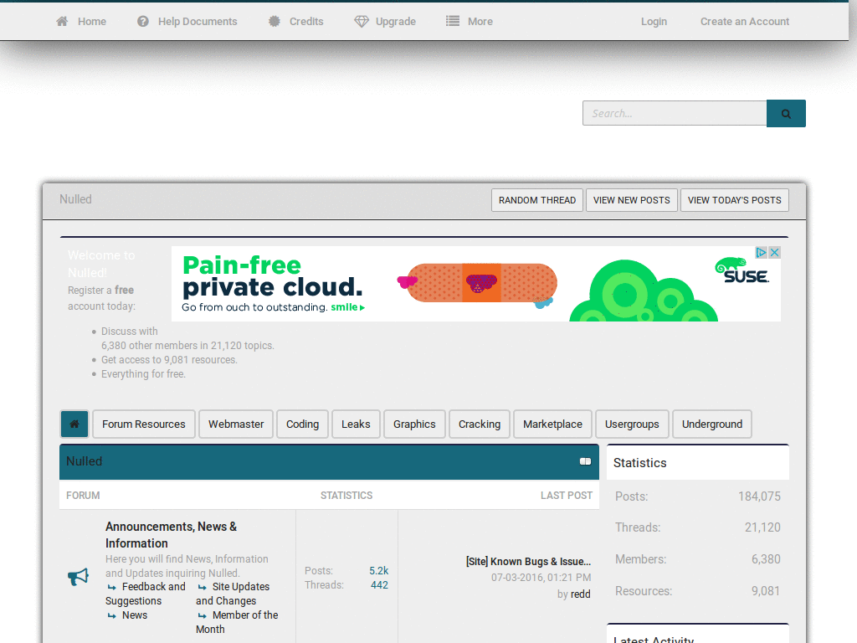Open [Site] Known Bugs & Issue... thread
The image size is (857, 643).
[528, 561]
